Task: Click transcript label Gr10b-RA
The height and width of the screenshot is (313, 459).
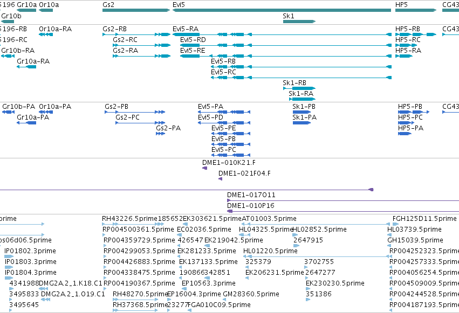Action: pos(18,51)
